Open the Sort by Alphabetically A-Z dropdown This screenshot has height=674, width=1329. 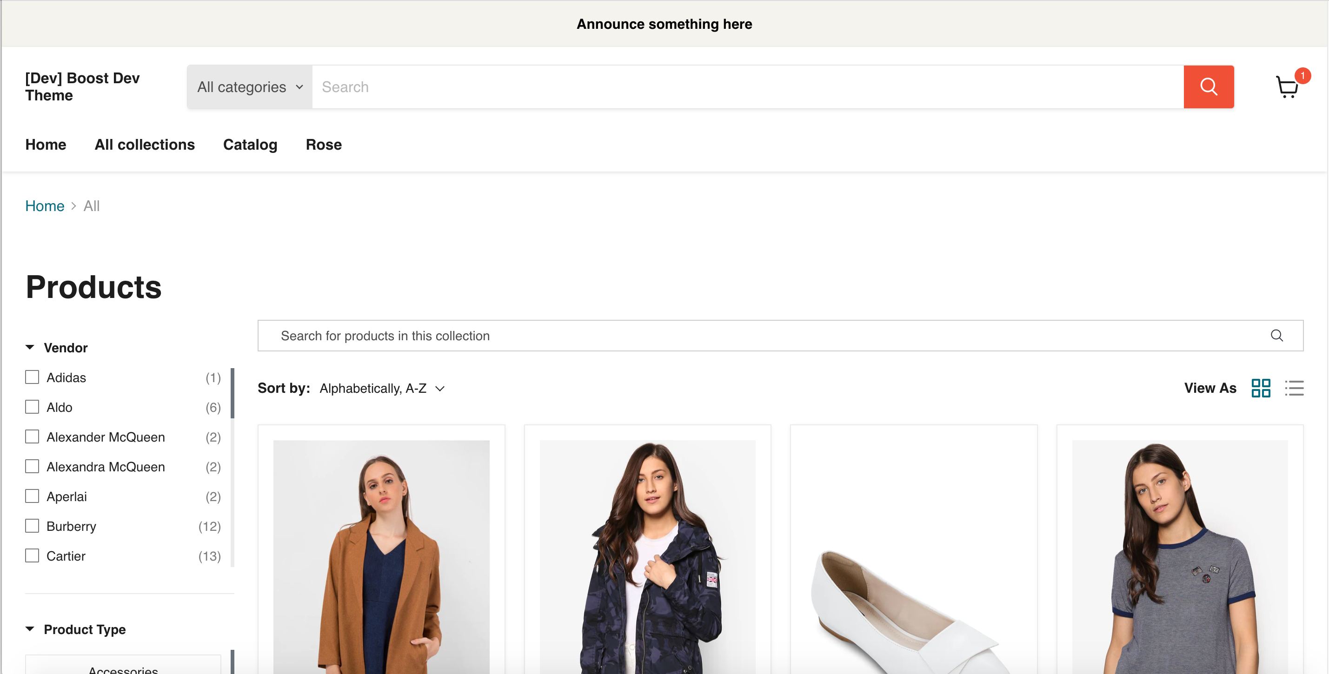coord(382,388)
